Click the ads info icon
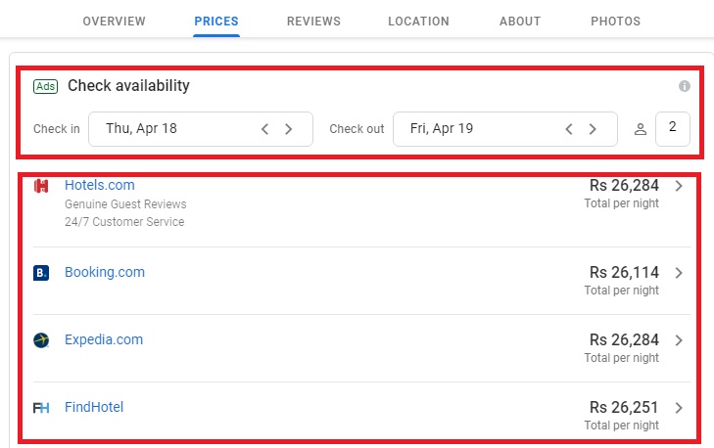The width and height of the screenshot is (714, 448). point(684,86)
